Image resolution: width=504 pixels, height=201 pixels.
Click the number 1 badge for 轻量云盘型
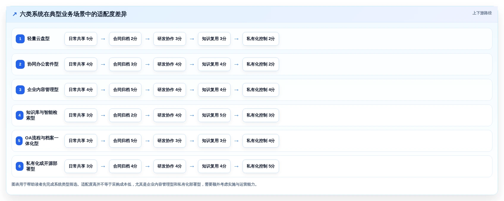click(20, 39)
